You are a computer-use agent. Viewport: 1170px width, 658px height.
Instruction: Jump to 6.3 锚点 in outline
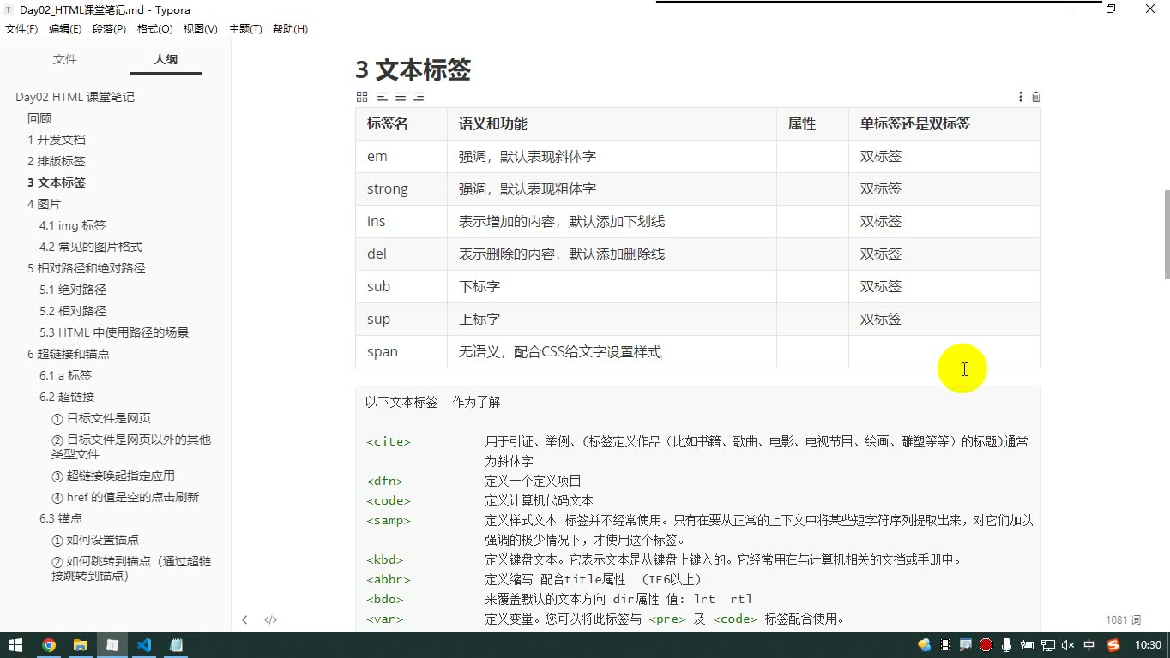61,518
